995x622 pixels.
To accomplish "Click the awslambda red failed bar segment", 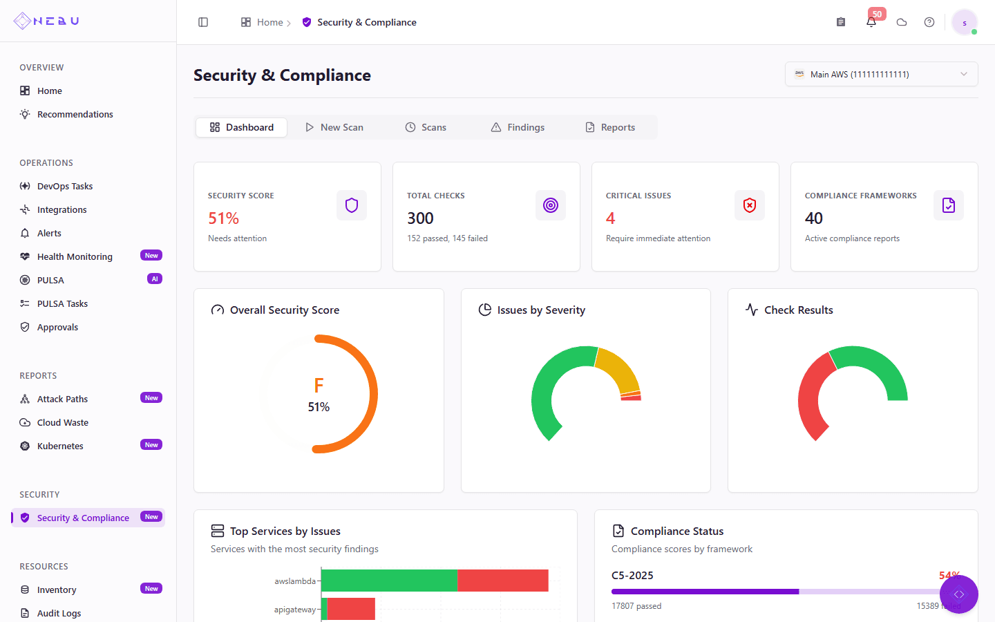I will click(x=503, y=581).
